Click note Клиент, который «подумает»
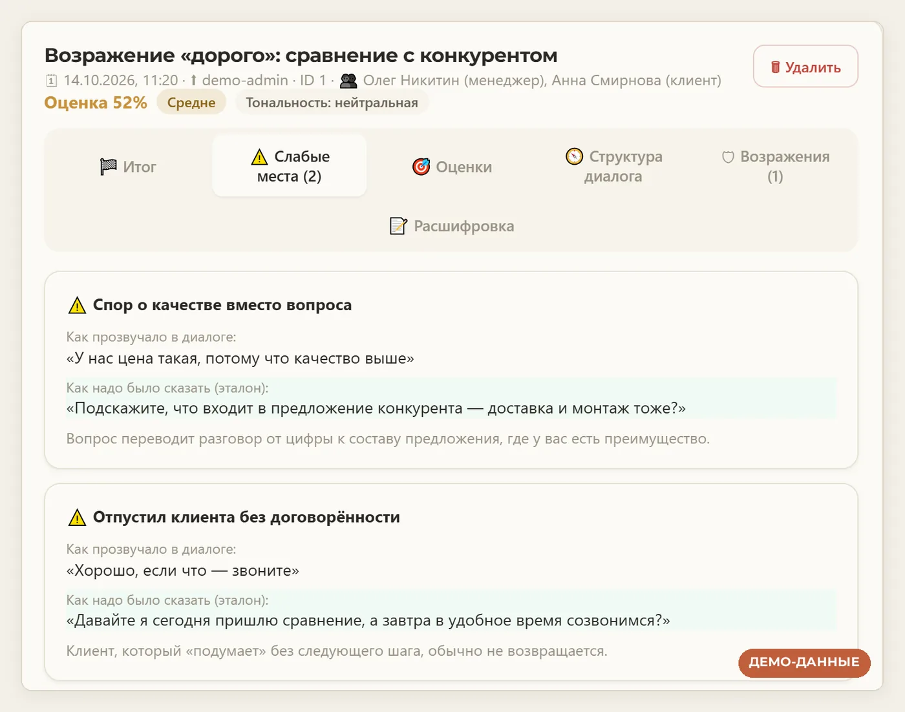This screenshot has height=712, width=905. tap(337, 651)
